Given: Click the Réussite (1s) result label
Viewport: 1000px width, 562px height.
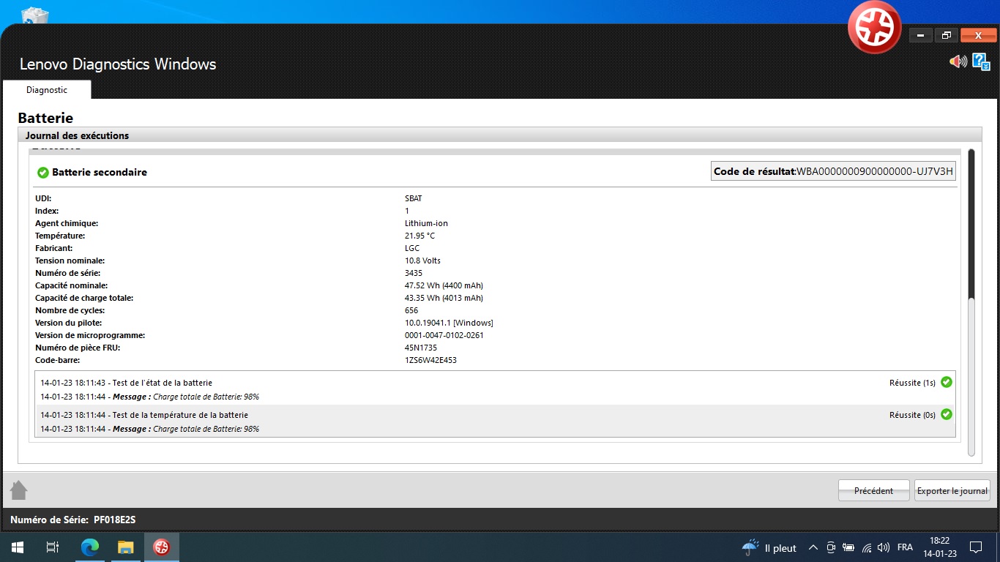Looking at the screenshot, I should pyautogui.click(x=912, y=383).
